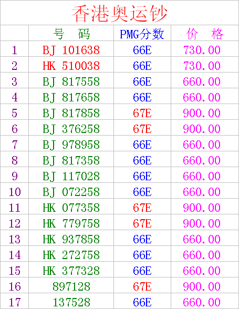Select cell BJ 817858
This screenshot has height=309, width=239.
[x=71, y=113]
